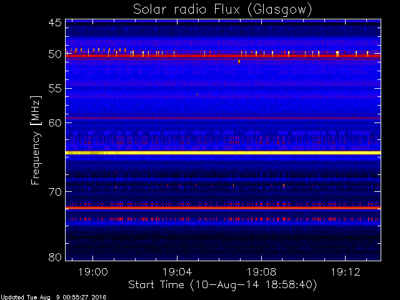Viewport: 400px width, 300px height.
Task: Click the 70 frequency tick label
Action: [x=55, y=192]
